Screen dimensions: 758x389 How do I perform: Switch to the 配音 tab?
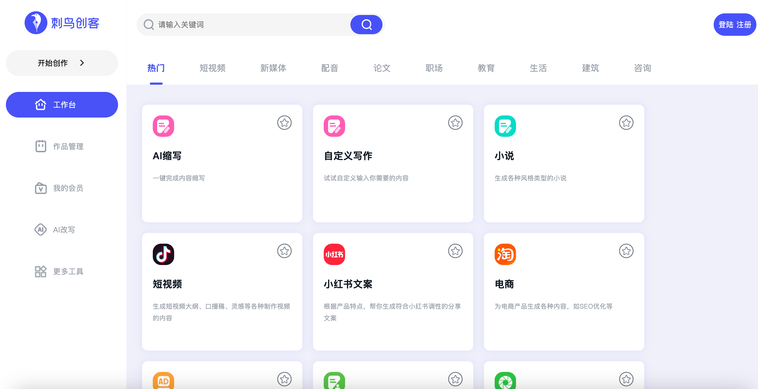pos(330,68)
